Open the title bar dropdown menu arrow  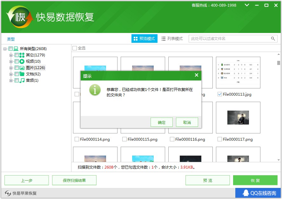247,5
